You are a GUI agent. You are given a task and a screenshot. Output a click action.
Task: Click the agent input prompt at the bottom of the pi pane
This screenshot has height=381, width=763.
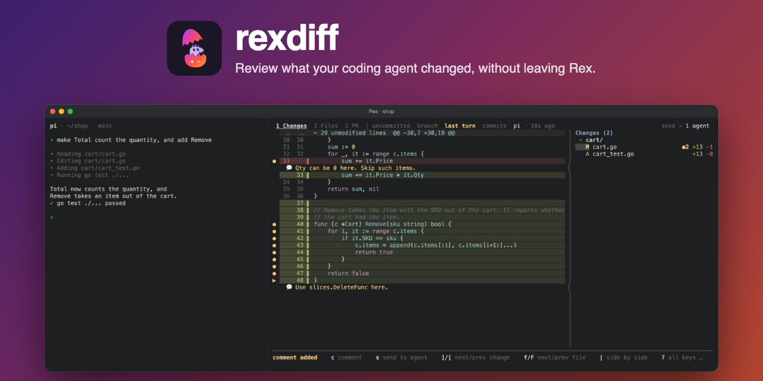(x=52, y=217)
